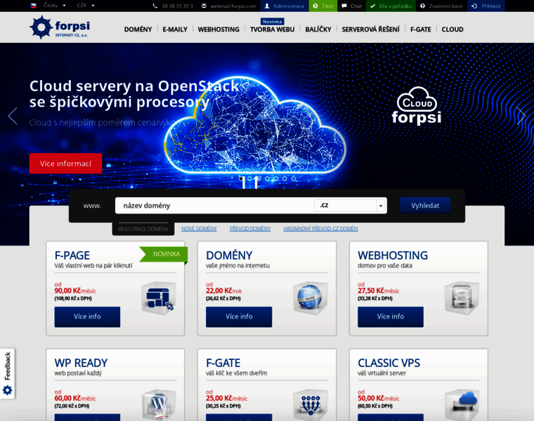
Task: Click the knowledge base info icon
Action: pyautogui.click(x=423, y=6)
